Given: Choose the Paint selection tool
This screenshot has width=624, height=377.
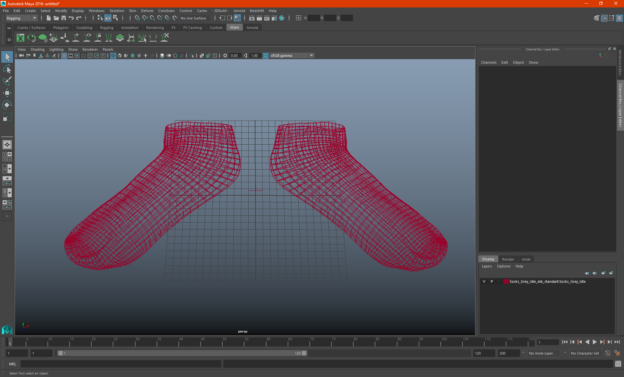Looking at the screenshot, I should pyautogui.click(x=7, y=81).
